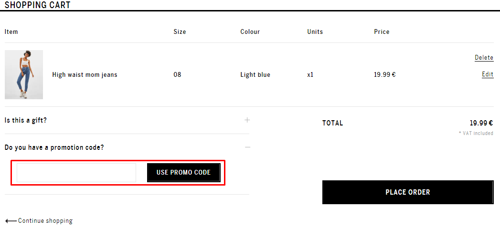Select the size value 08

click(177, 75)
